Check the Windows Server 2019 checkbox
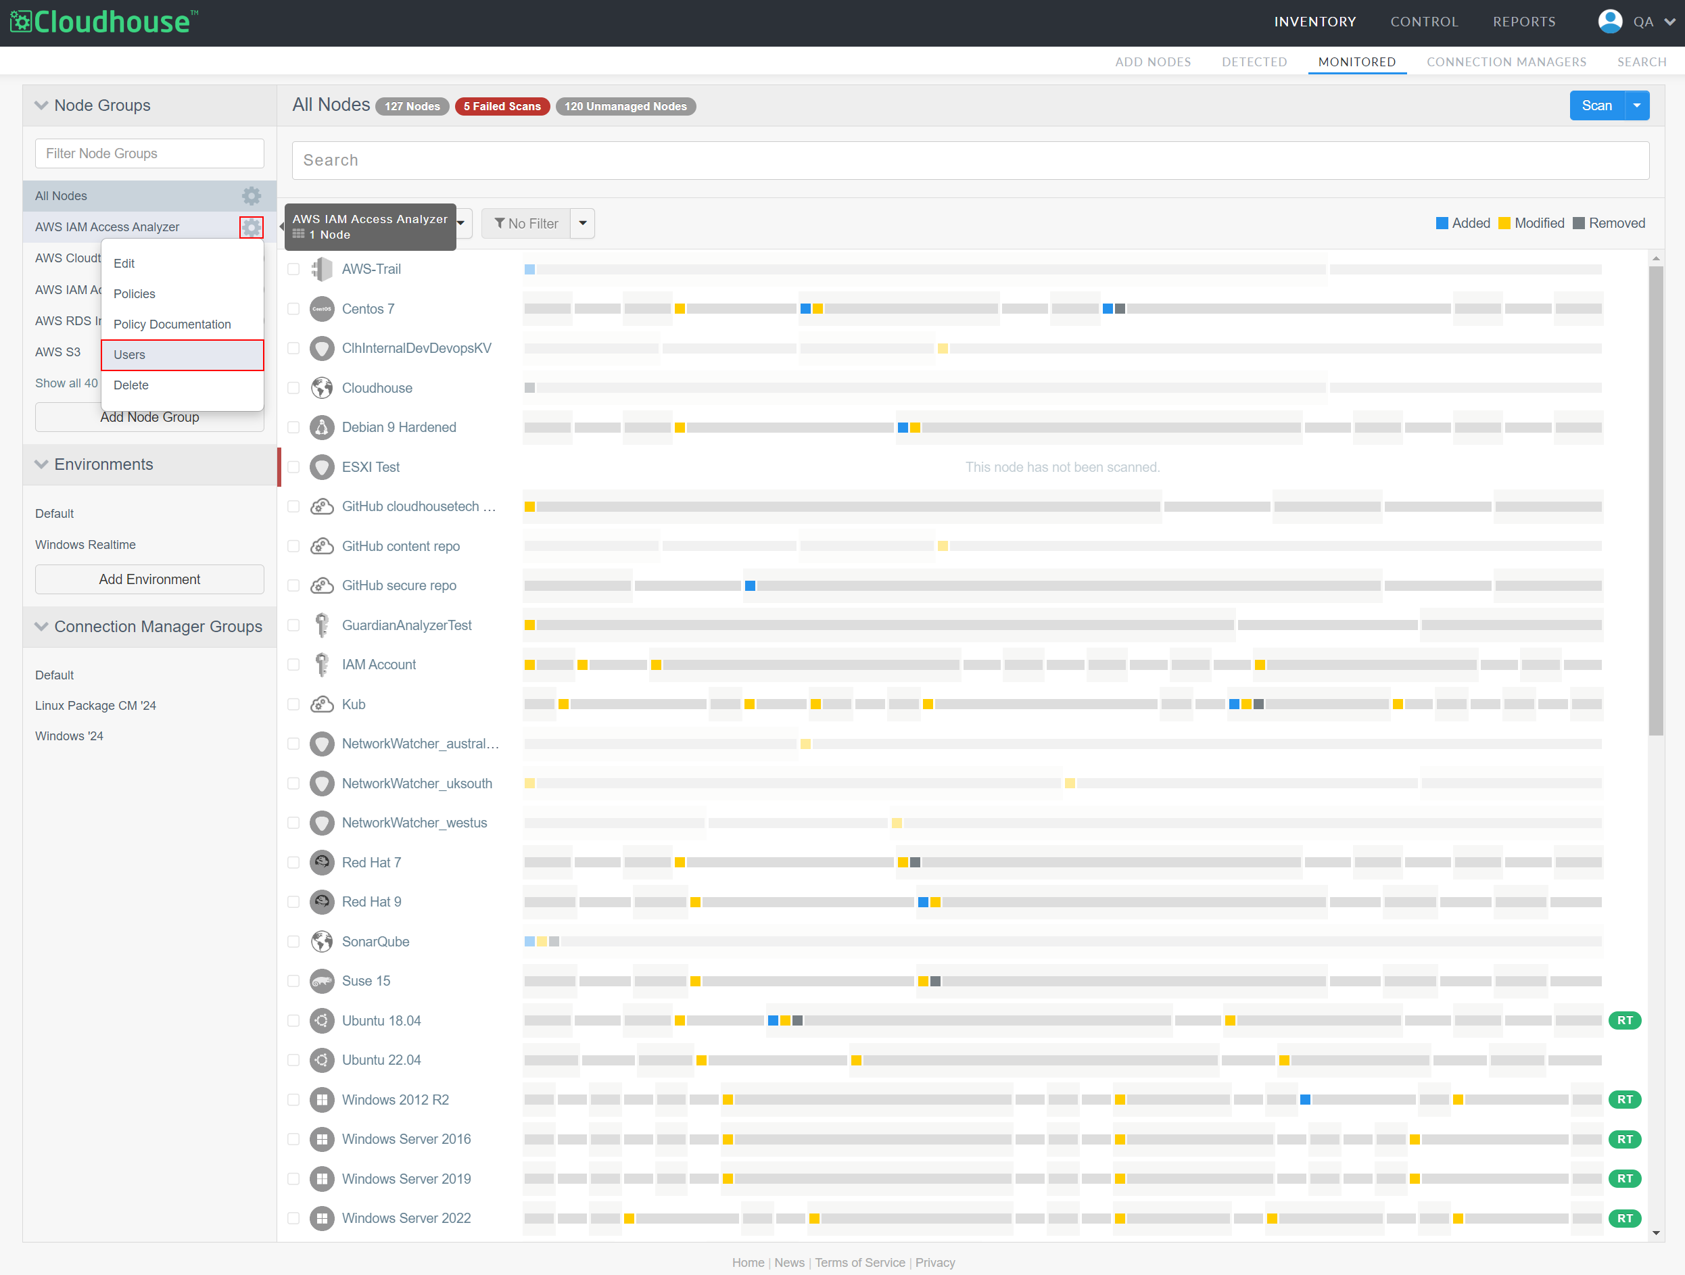This screenshot has height=1275, width=1685. tap(293, 1179)
